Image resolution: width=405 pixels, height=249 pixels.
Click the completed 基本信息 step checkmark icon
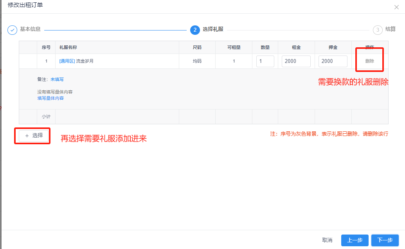click(12, 30)
